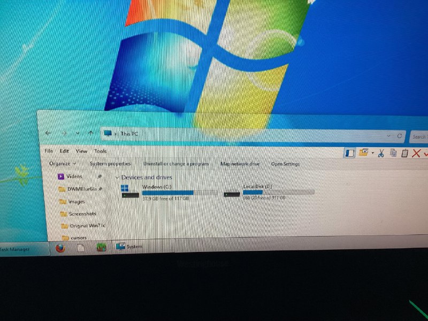Switch to the System taskbar window
Viewport: 428px width, 321px height.
[x=144, y=247]
